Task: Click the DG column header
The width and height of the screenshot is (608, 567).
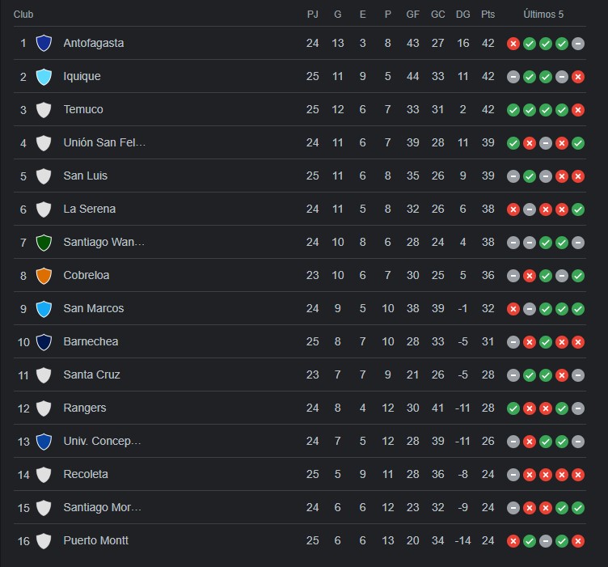Action: click(462, 15)
